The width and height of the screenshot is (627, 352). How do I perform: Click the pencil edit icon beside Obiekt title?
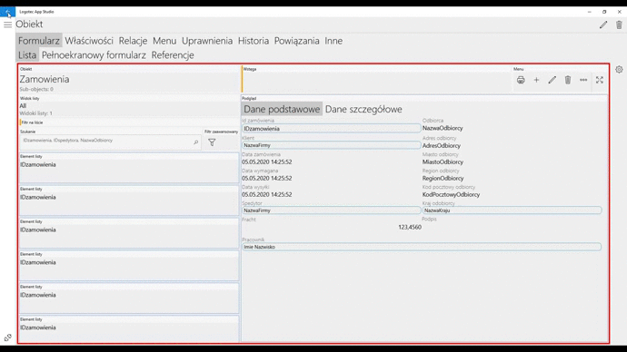pyautogui.click(x=603, y=24)
